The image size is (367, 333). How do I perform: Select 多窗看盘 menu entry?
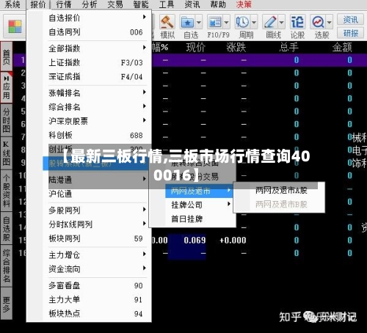tap(97, 285)
